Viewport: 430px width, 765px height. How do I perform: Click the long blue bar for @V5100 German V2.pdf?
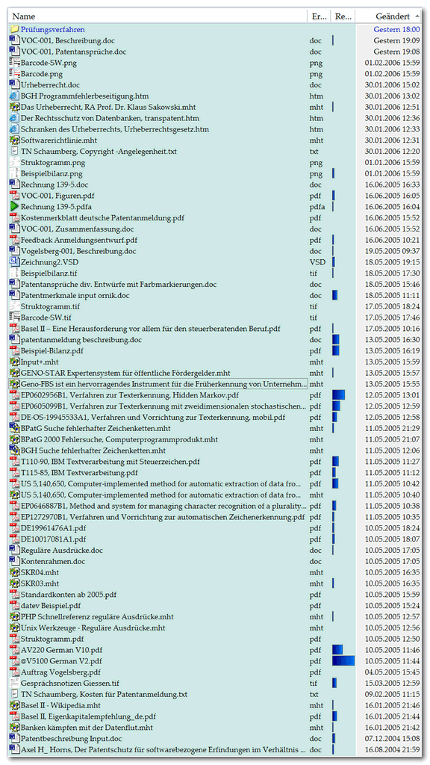pyautogui.click(x=343, y=660)
